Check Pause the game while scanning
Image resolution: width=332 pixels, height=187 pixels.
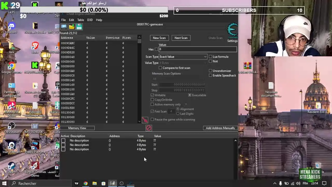(152, 119)
